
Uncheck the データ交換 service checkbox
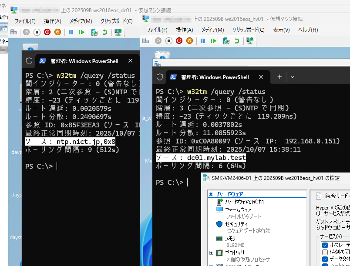point(325,259)
